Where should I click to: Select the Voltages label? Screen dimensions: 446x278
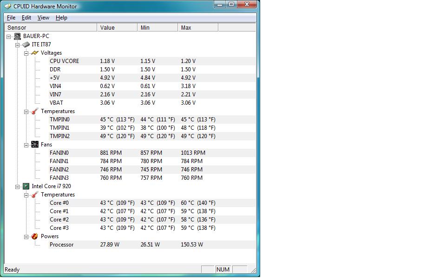51,53
